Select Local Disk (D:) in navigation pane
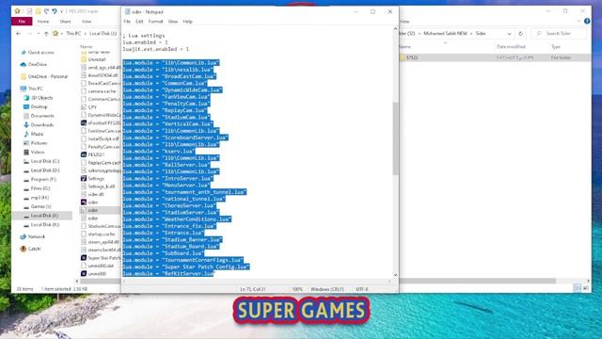 (45, 170)
